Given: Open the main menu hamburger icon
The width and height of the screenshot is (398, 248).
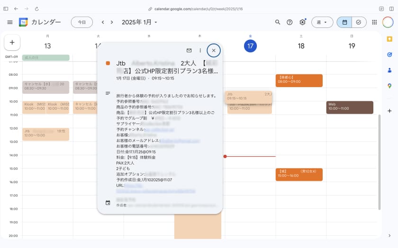Looking at the screenshot, I should [x=10, y=22].
